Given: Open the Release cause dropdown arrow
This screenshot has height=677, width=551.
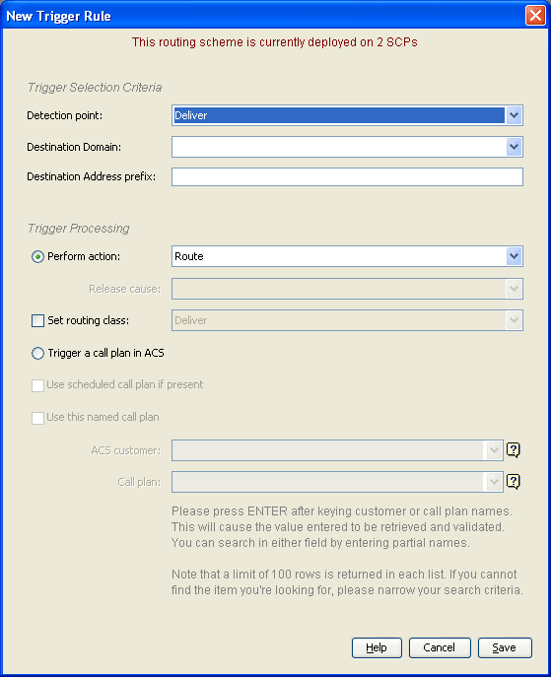Looking at the screenshot, I should (x=514, y=289).
